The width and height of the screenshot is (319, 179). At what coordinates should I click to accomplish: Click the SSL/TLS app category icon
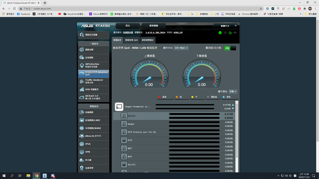[124, 164]
